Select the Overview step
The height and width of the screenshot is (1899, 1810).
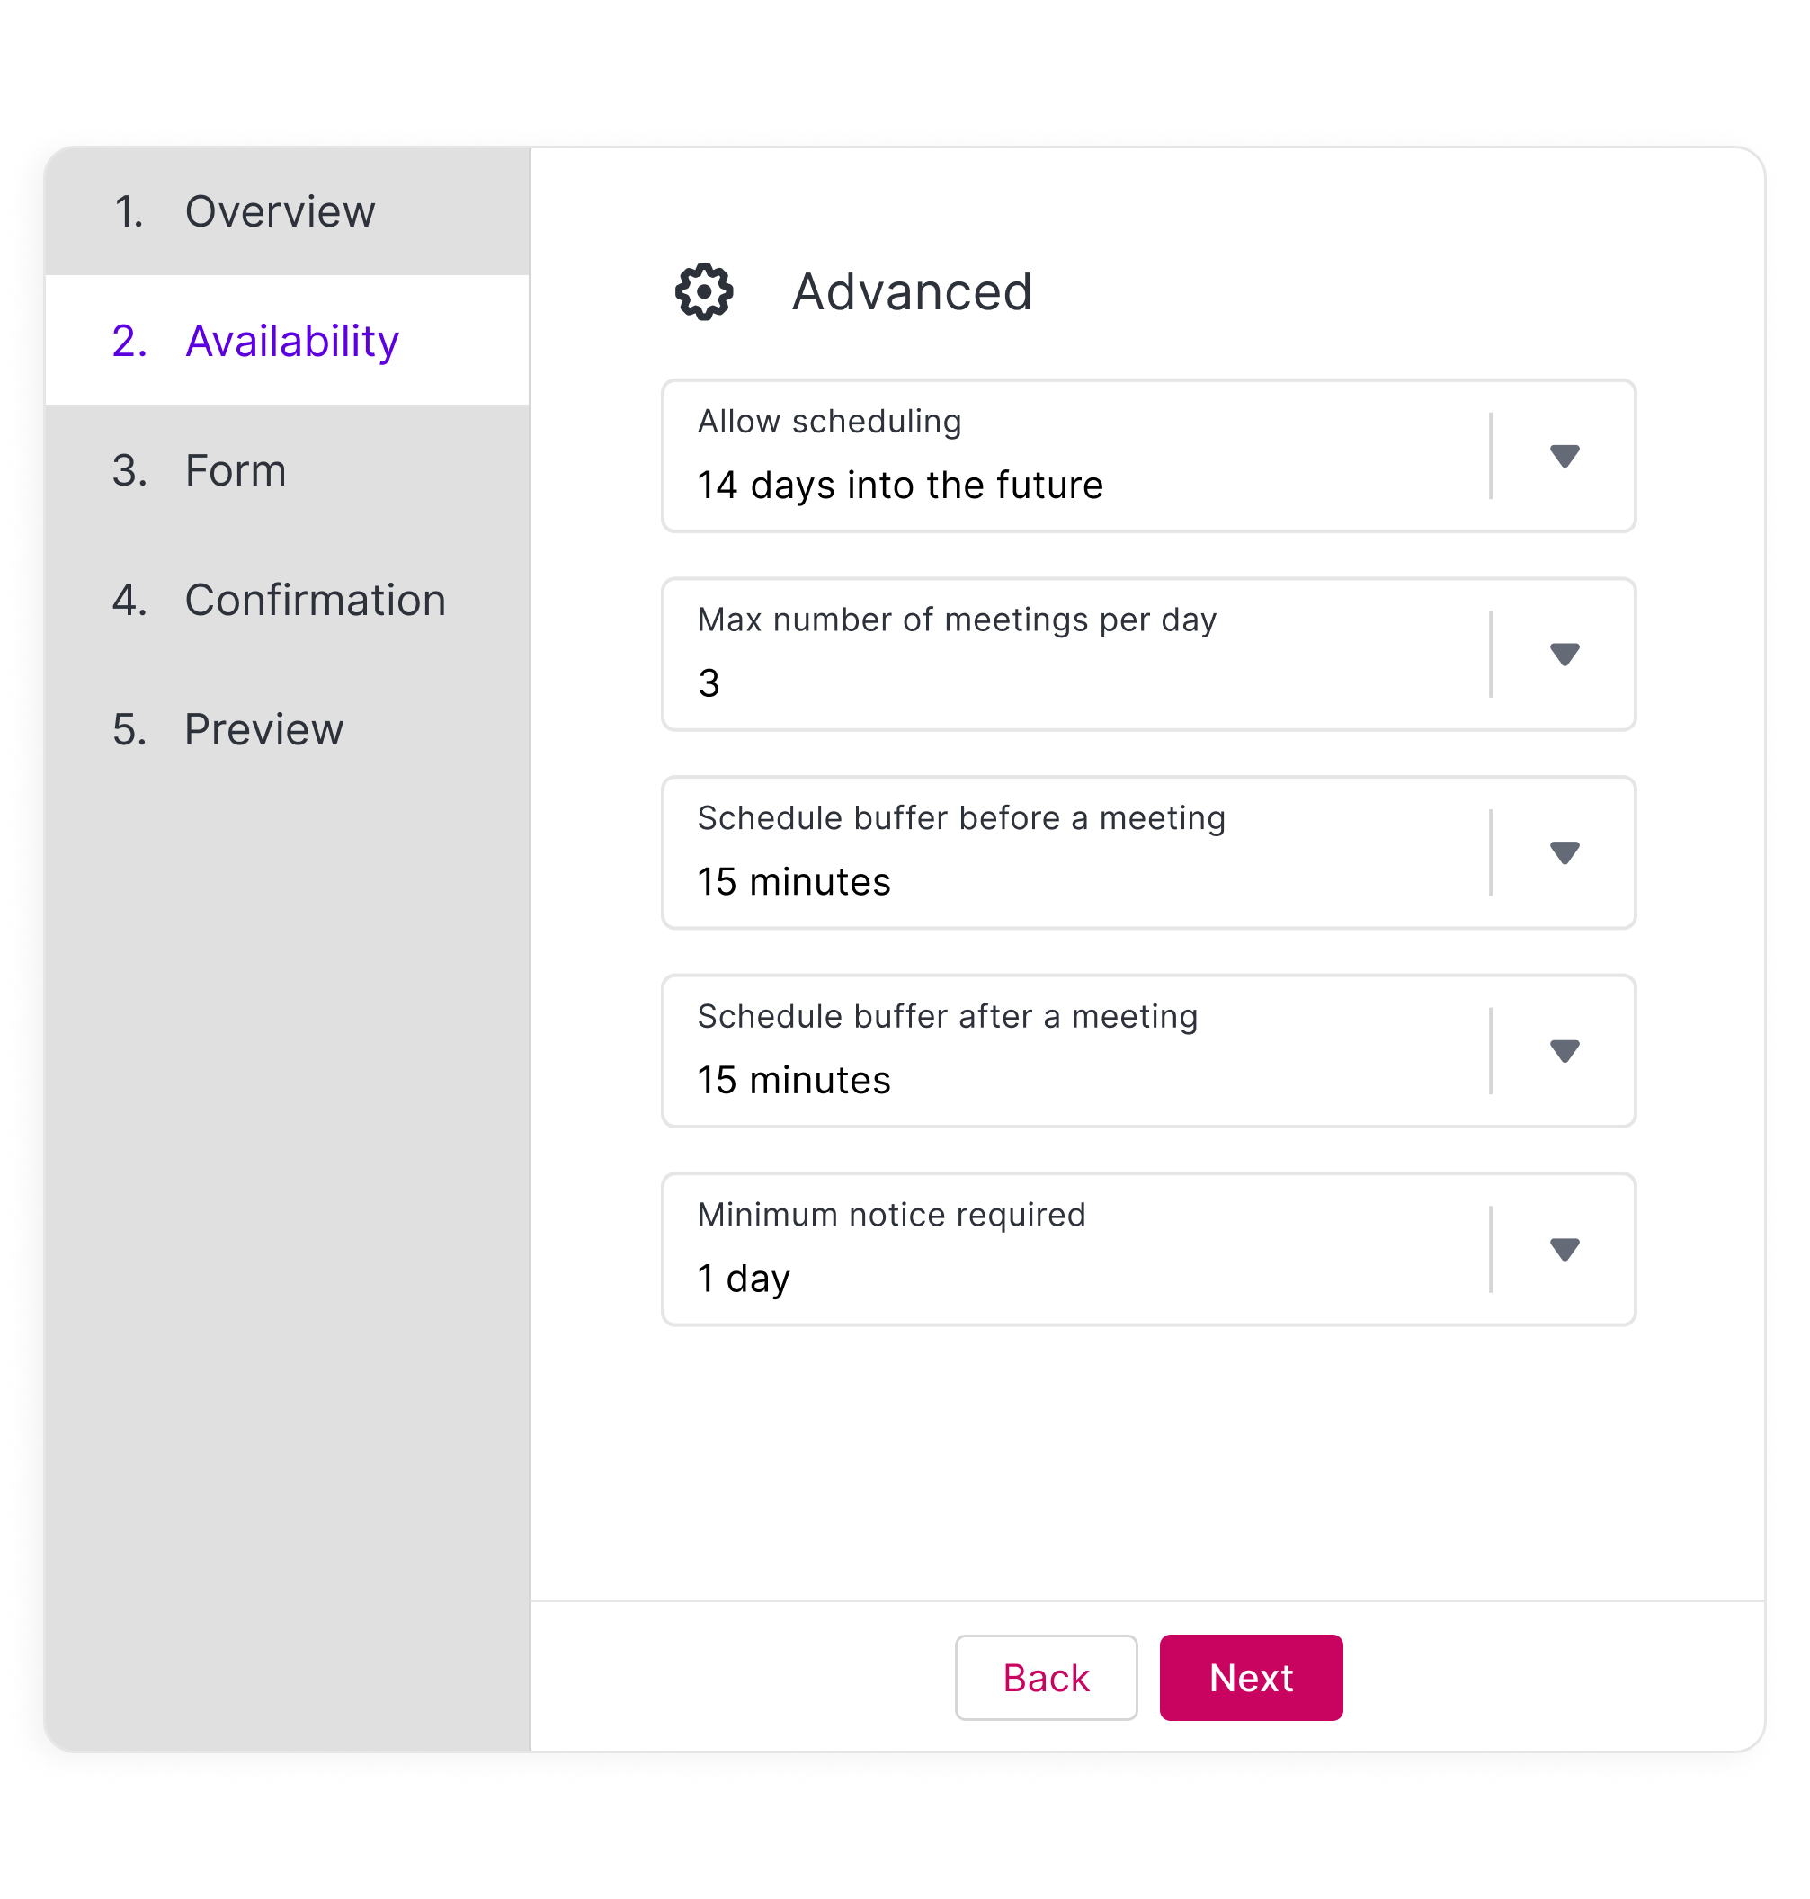coord(279,211)
